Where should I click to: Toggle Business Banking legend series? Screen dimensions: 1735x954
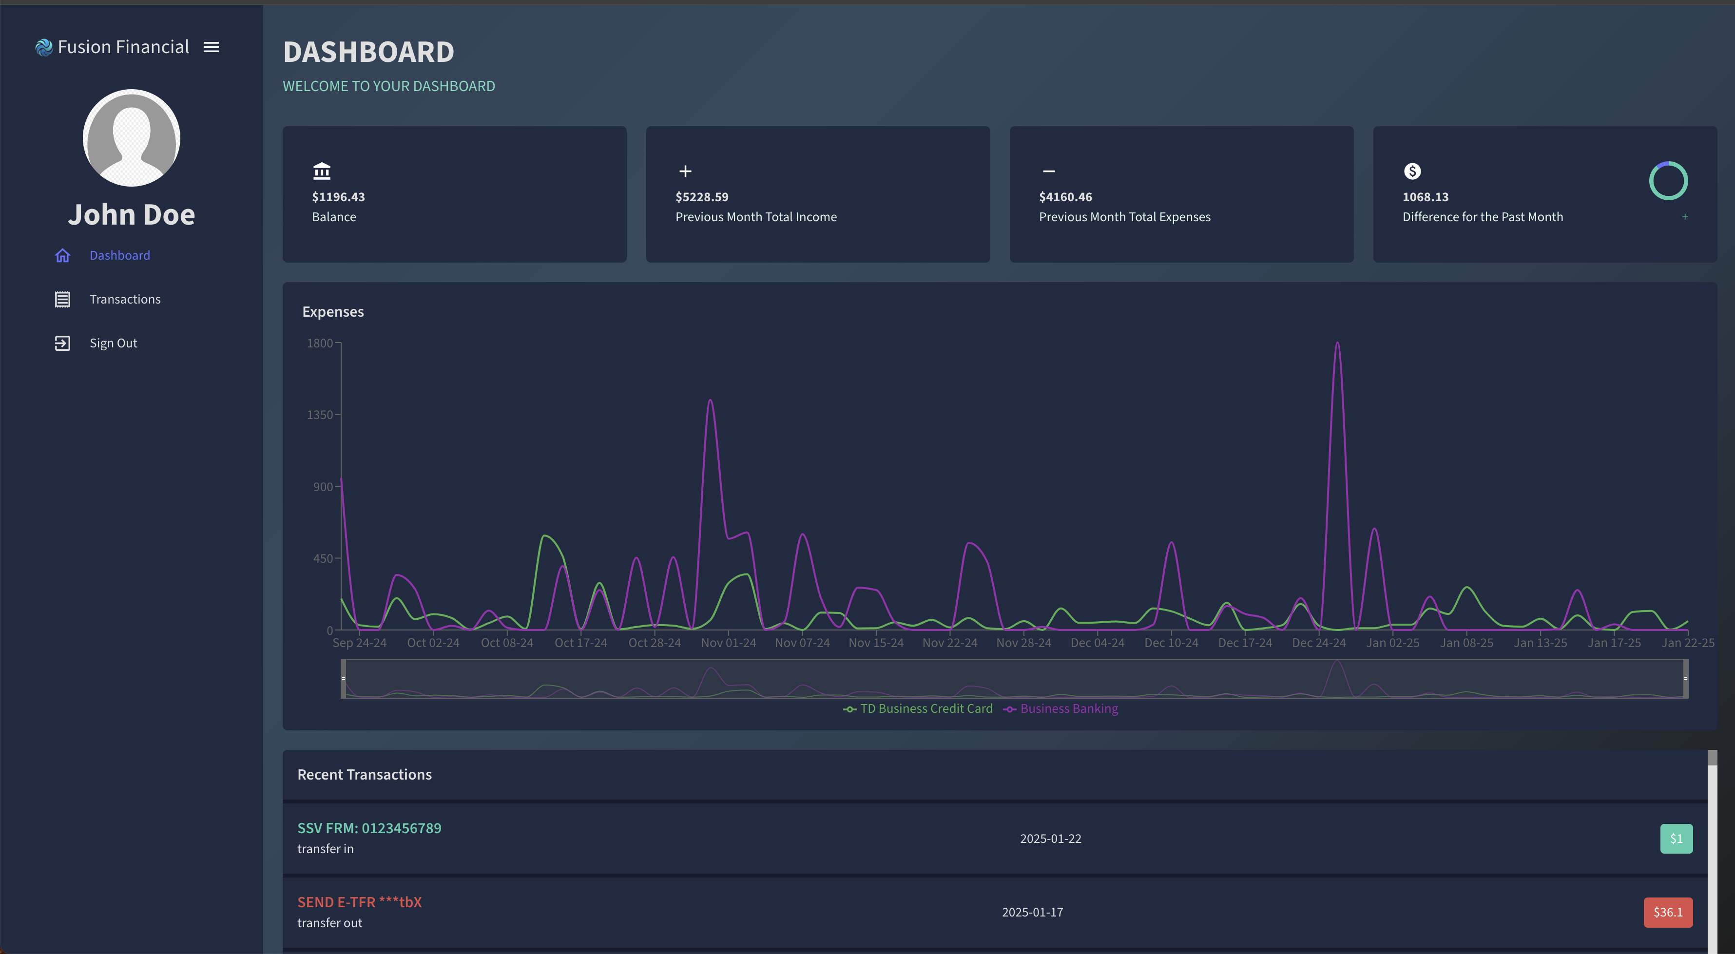(1060, 708)
